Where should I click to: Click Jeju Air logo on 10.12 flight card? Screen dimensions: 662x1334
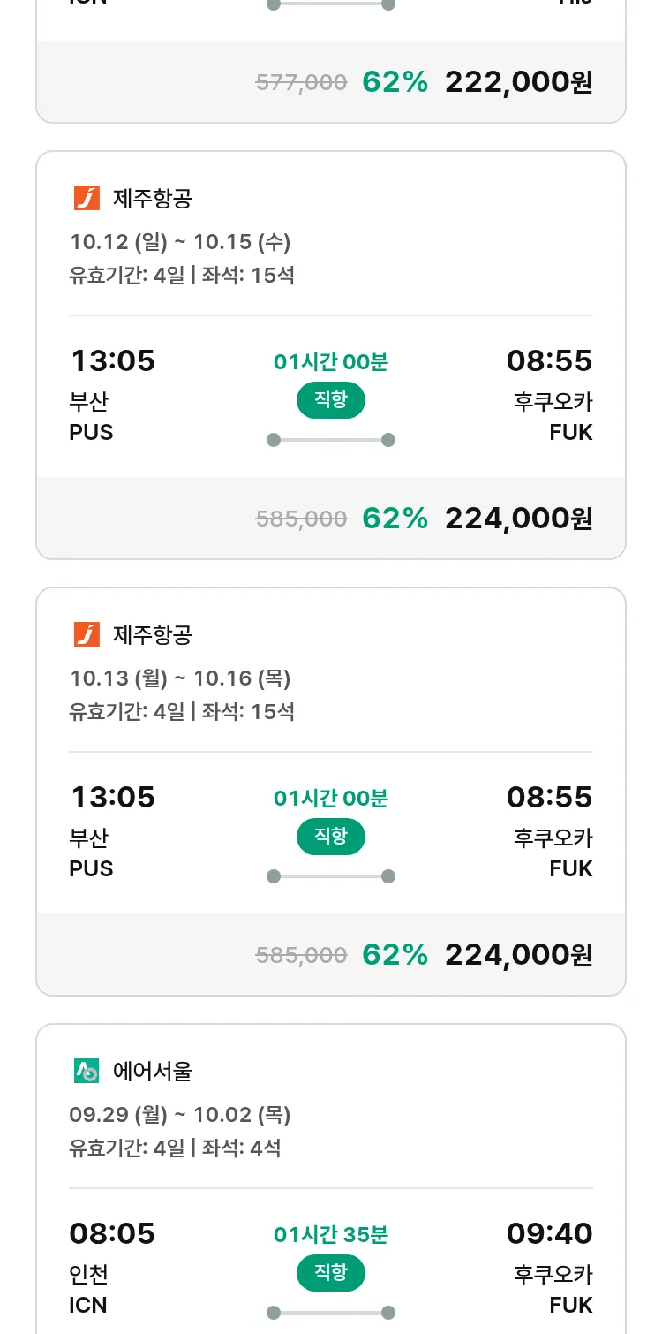coord(87,198)
